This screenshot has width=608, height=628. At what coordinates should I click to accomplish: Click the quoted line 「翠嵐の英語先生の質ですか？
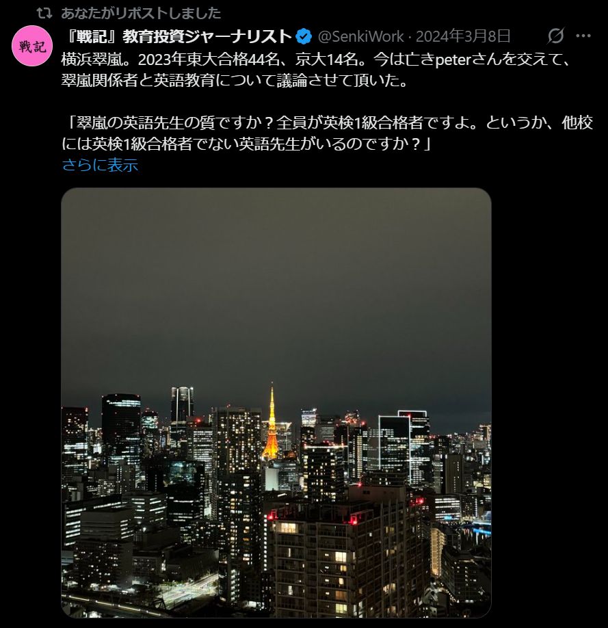coord(327,122)
